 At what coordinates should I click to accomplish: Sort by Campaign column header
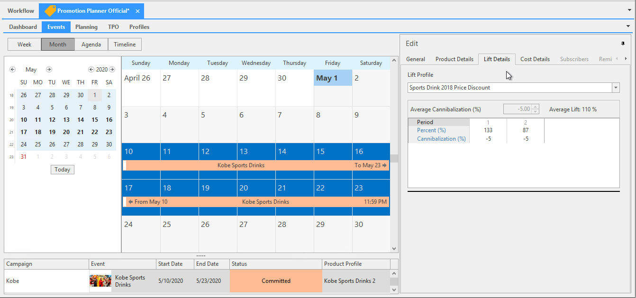46,264
